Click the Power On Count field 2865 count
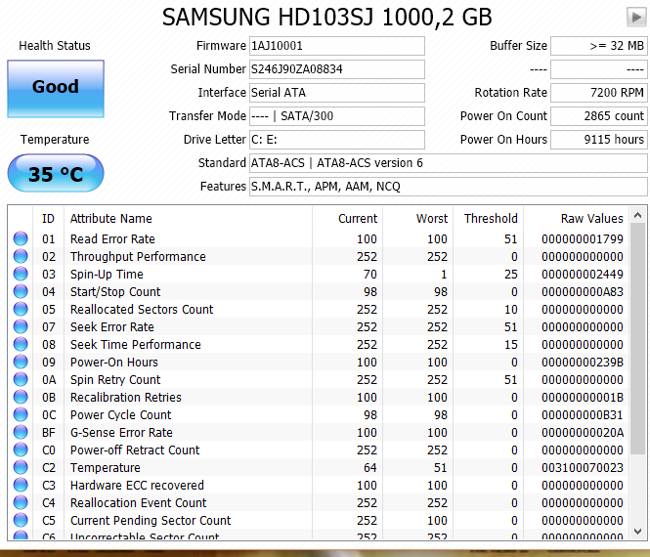 tap(598, 116)
